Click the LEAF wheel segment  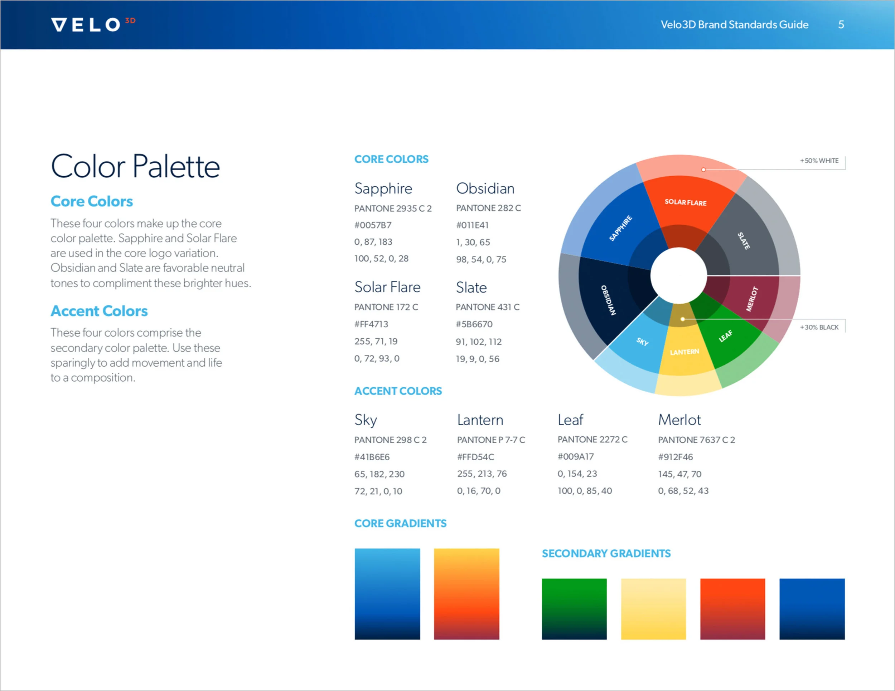click(x=725, y=336)
